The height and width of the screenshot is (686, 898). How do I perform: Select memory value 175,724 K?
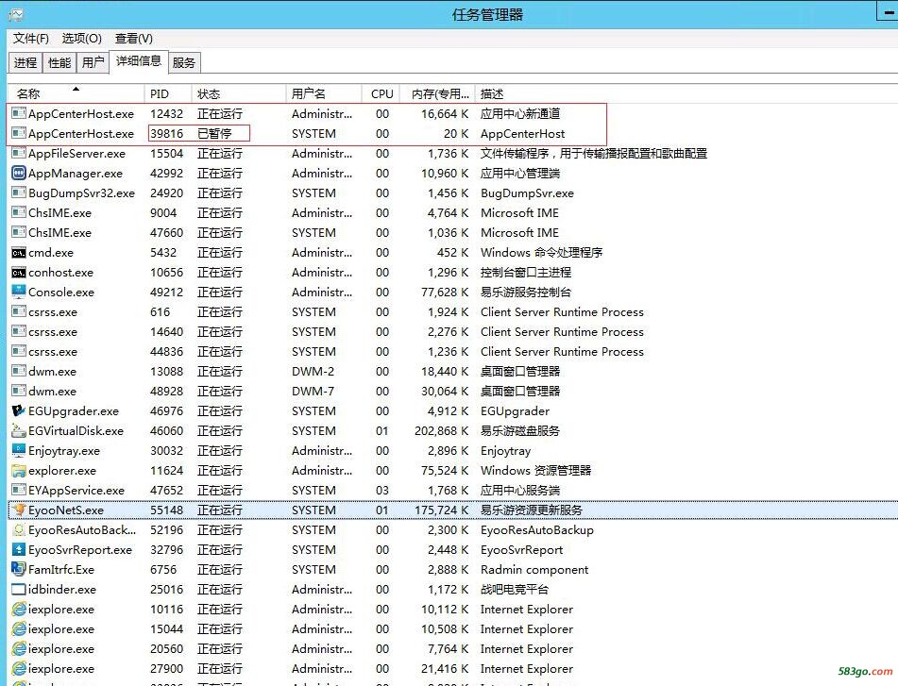442,510
